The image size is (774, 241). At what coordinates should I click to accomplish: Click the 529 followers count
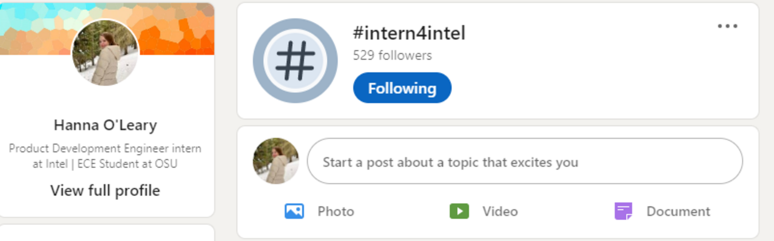(x=392, y=56)
